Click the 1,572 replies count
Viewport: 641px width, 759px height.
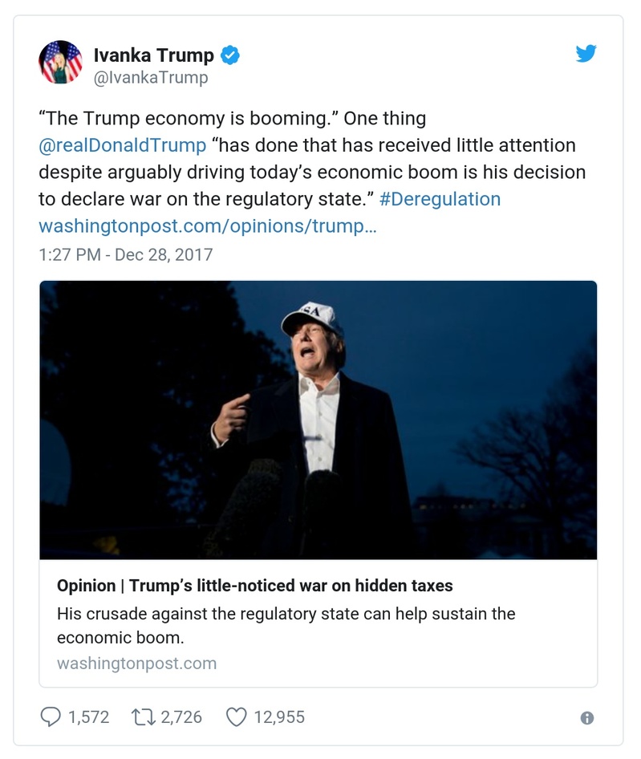tap(88, 717)
